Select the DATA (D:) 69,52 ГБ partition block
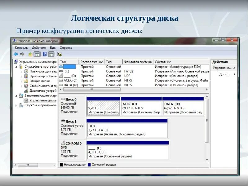248x186 pixels. click(x=183, y=106)
